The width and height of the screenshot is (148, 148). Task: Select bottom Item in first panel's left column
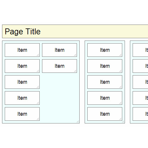pyautogui.click(x=22, y=114)
